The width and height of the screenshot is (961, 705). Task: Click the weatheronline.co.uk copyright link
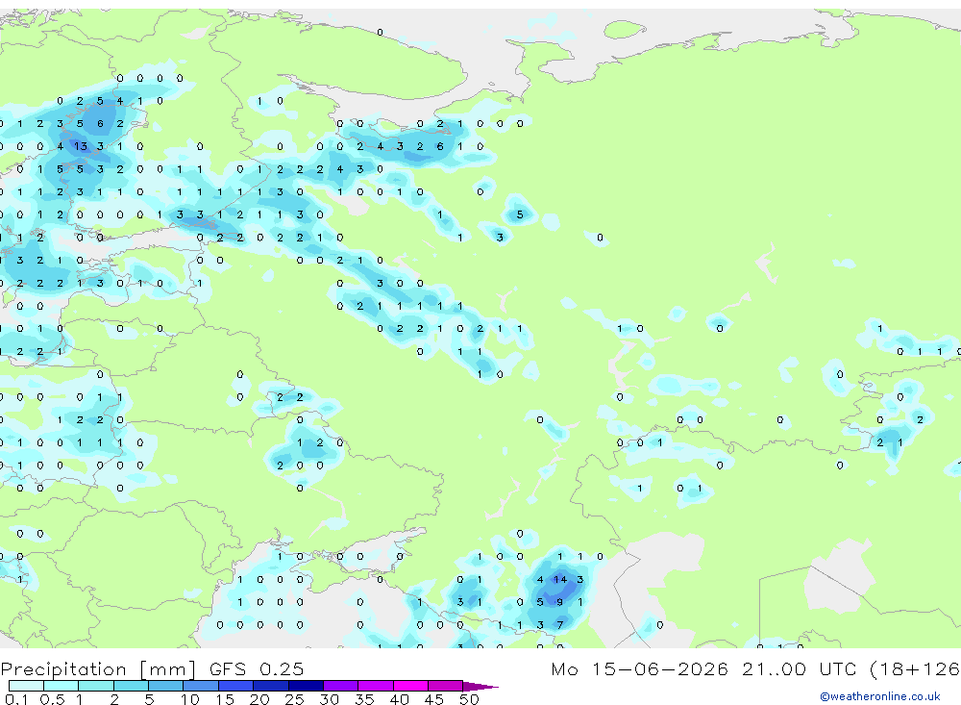point(879,696)
